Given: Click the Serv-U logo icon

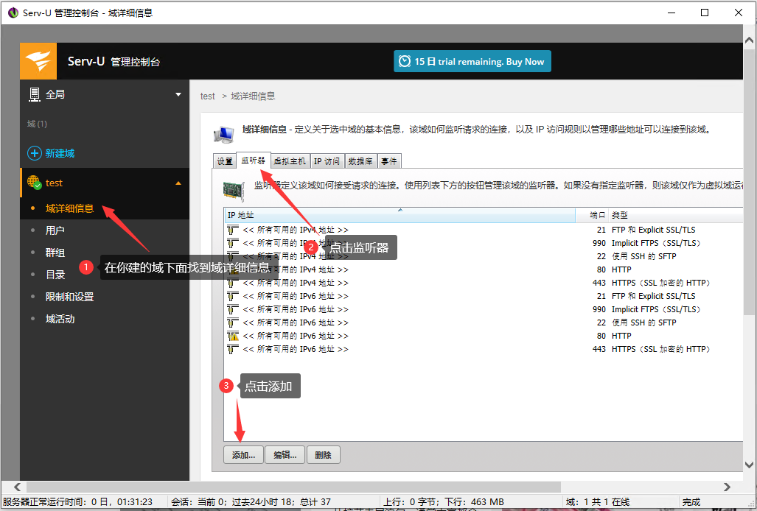Looking at the screenshot, I should coord(37,60).
